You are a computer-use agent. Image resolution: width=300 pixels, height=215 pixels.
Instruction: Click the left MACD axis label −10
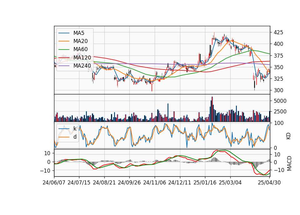pos(45,170)
